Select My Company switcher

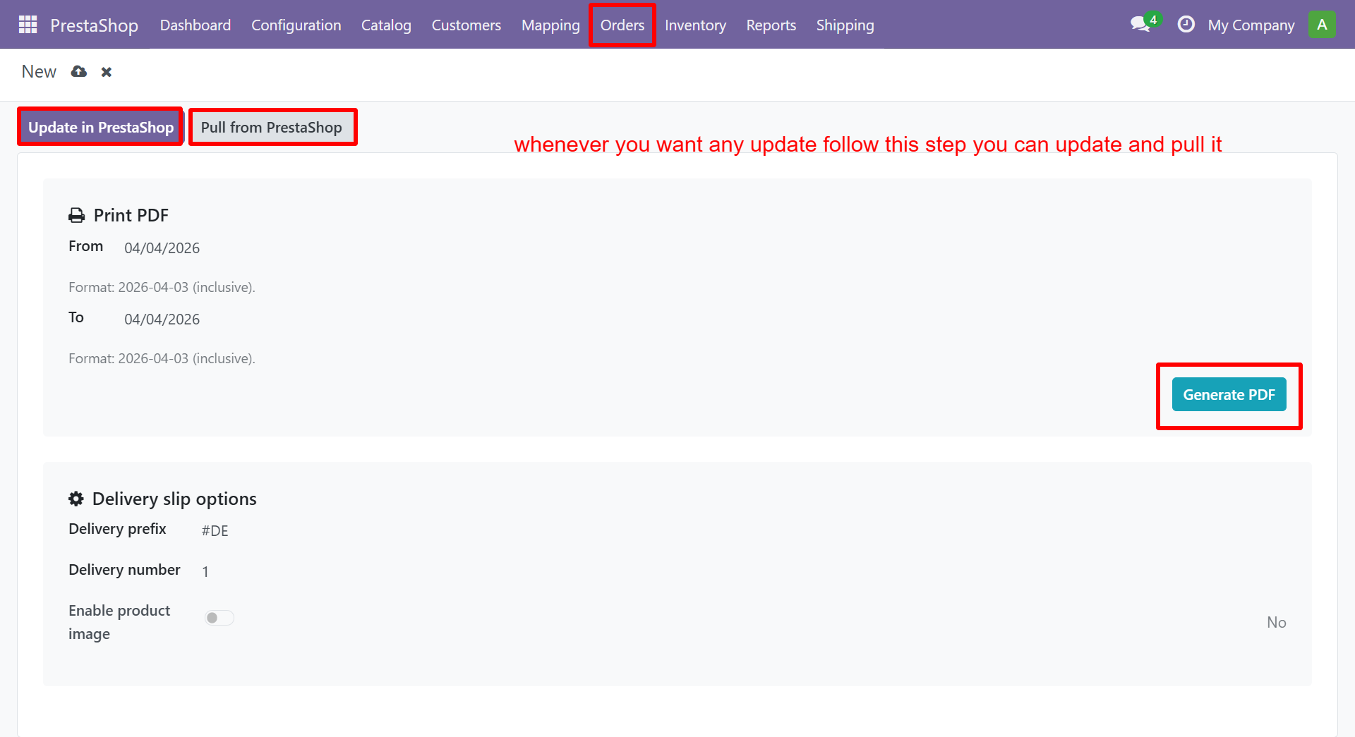tap(1251, 25)
